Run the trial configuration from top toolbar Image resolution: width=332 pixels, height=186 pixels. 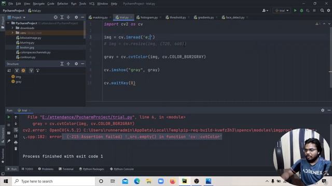point(295,10)
